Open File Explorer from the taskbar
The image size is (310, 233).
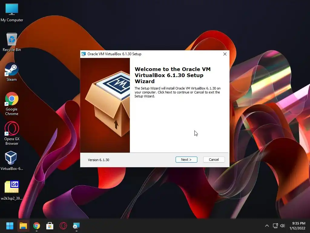(23, 226)
